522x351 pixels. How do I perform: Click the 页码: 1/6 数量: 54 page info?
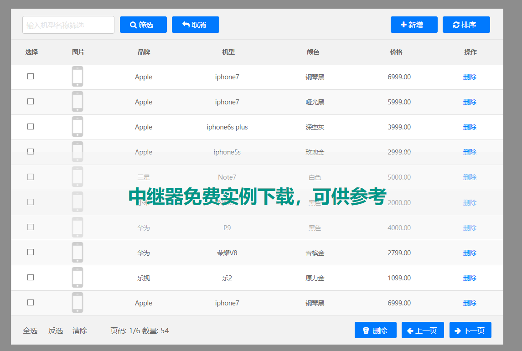[x=140, y=330]
